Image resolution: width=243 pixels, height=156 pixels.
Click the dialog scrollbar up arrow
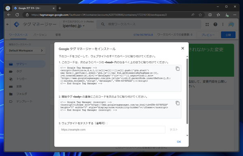187,56
